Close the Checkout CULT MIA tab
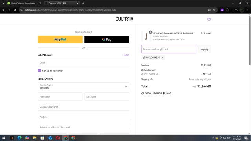This screenshot has height=141, width=251. 78,3
